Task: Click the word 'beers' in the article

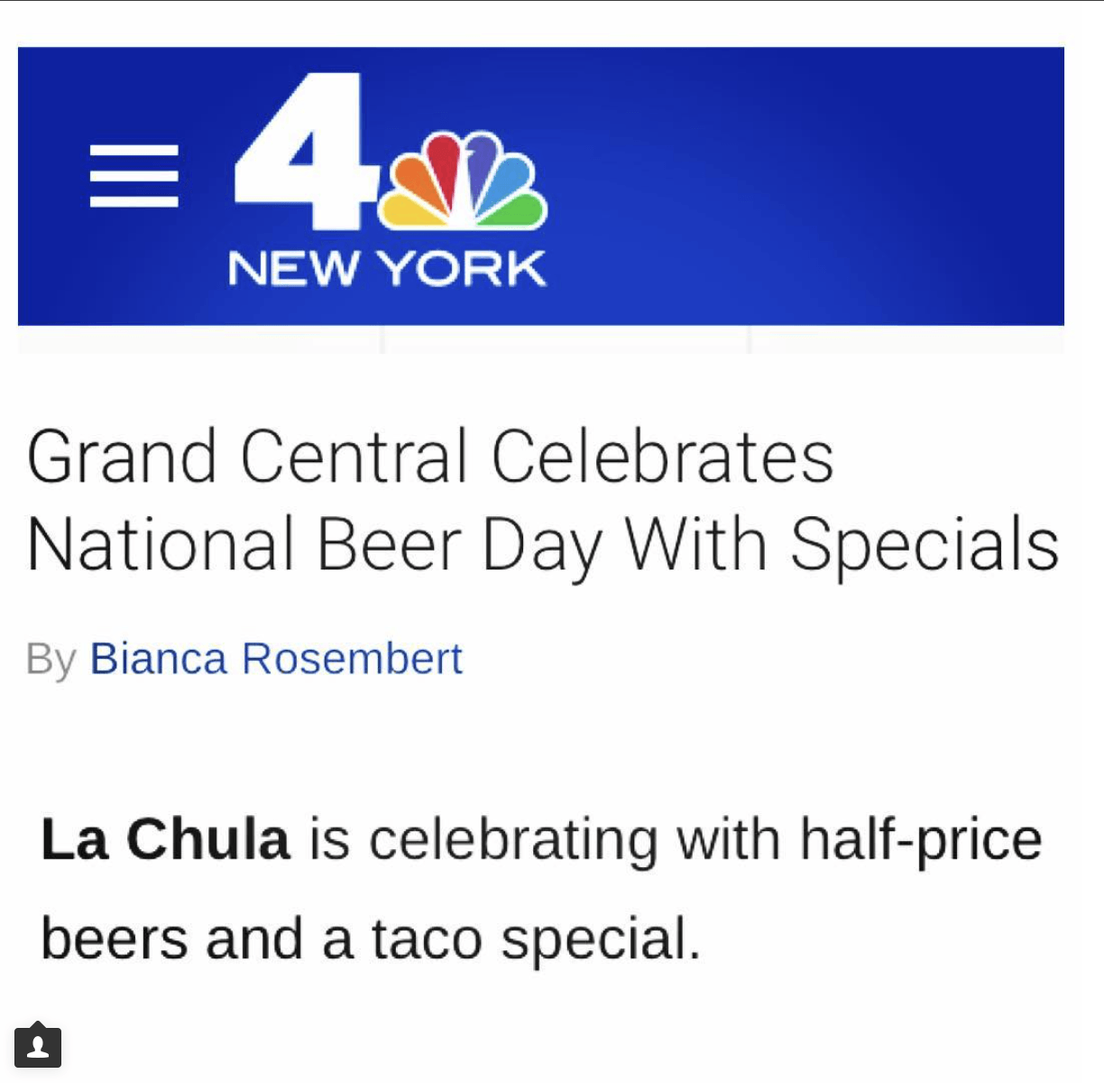Action: pos(115,939)
